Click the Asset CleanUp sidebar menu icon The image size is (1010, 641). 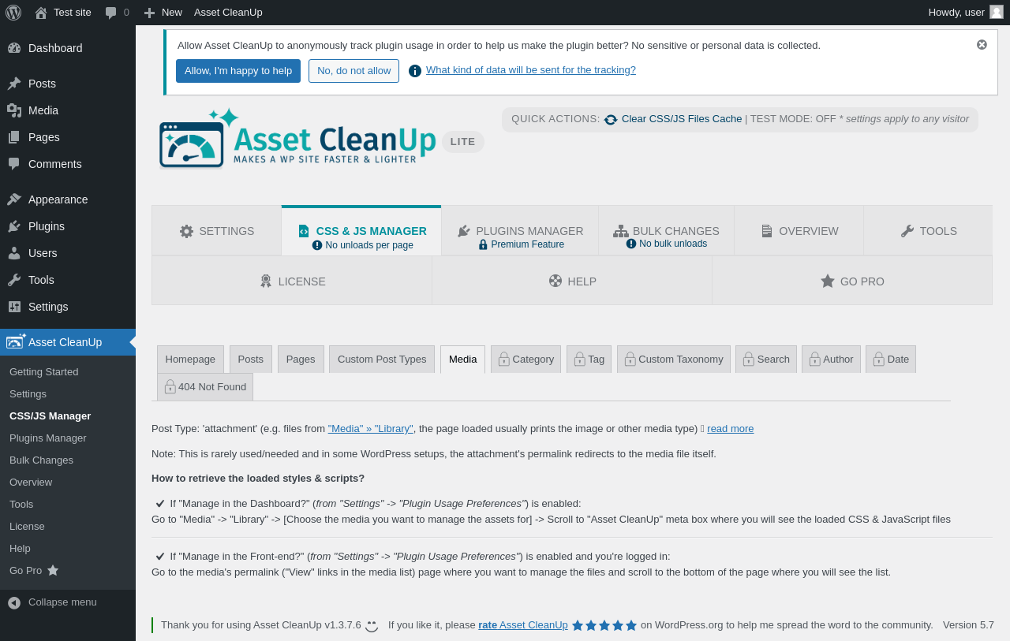(16, 341)
